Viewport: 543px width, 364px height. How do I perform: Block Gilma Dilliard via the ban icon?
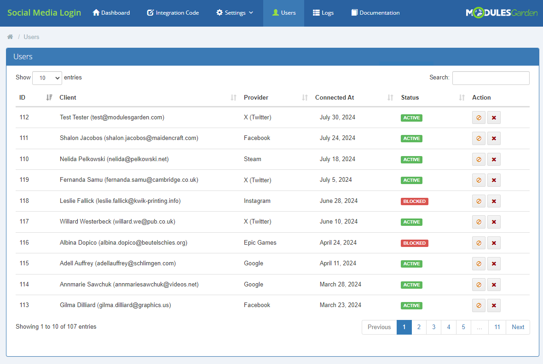479,306
